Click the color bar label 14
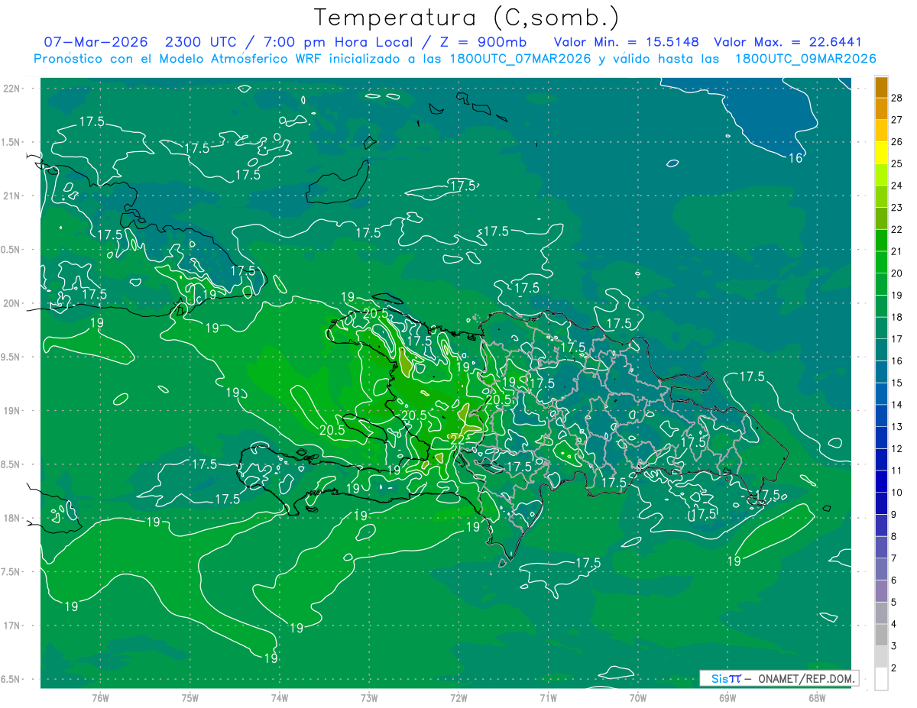The width and height of the screenshot is (917, 708). [897, 405]
